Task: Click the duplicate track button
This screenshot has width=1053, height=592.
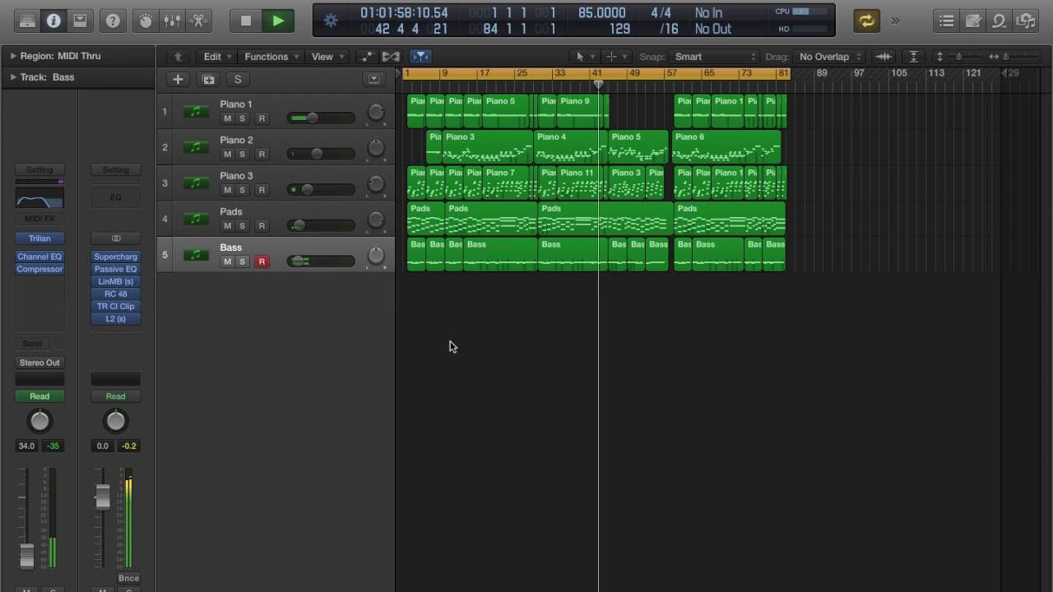Action: 208,79
